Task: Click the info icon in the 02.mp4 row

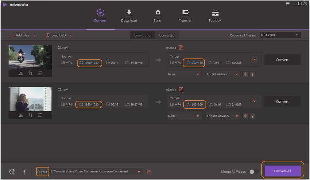Action: pyautogui.click(x=252, y=116)
